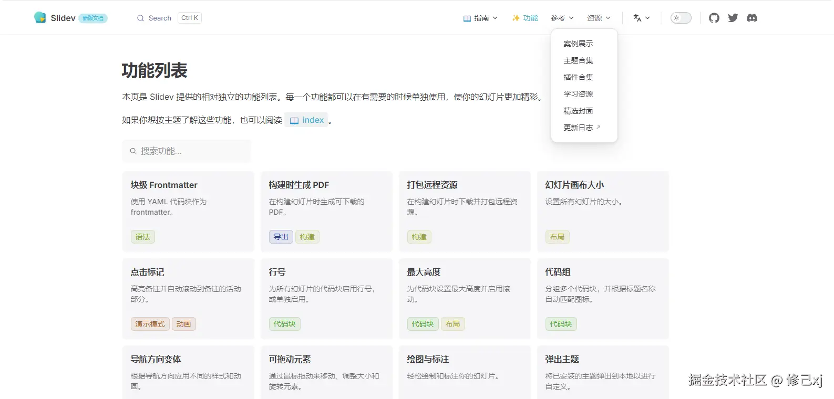Click the Ctrl K shortcut badge

pyautogui.click(x=190, y=18)
